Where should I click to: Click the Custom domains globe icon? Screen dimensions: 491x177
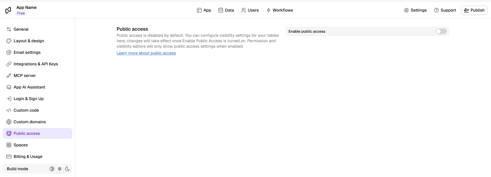point(9,122)
